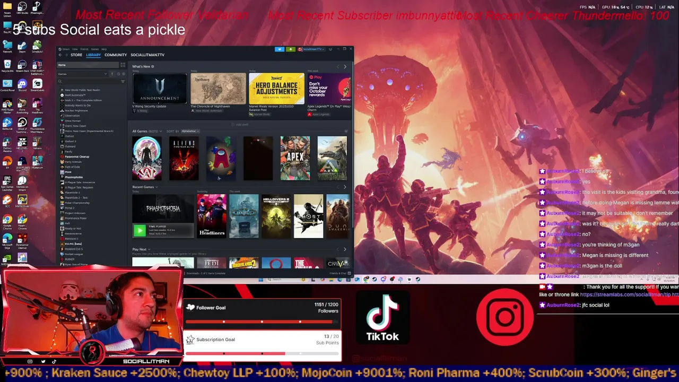Open V Rising Security Update news card
This screenshot has height=382, width=679.
pyautogui.click(x=160, y=88)
